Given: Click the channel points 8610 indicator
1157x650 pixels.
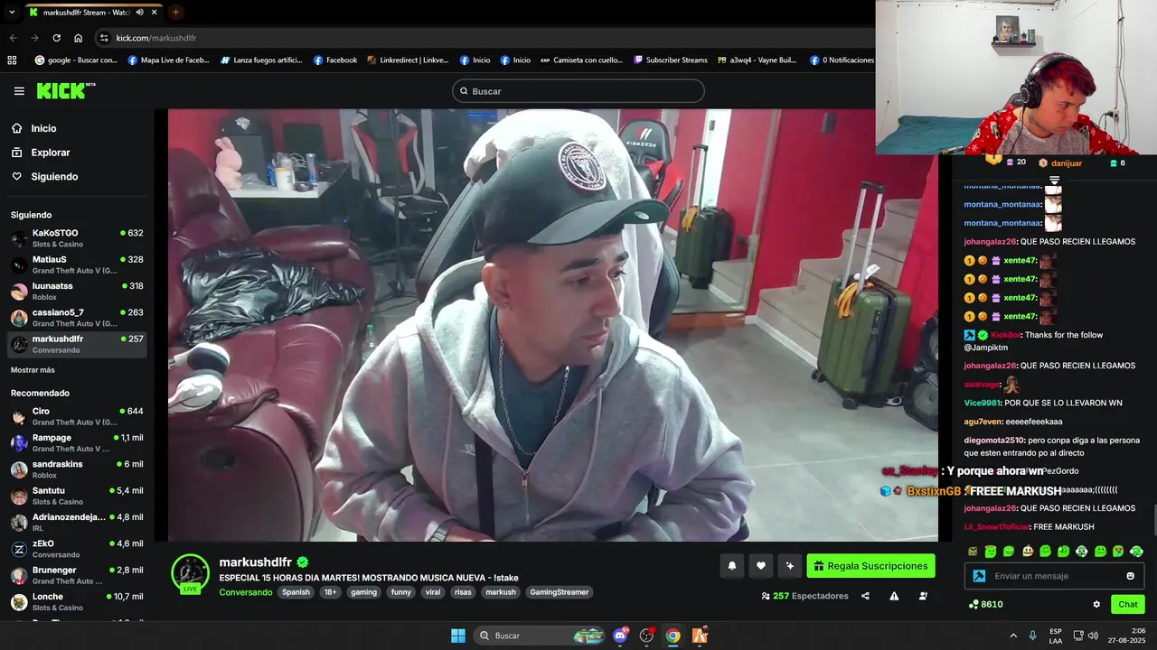Looking at the screenshot, I should 985,604.
